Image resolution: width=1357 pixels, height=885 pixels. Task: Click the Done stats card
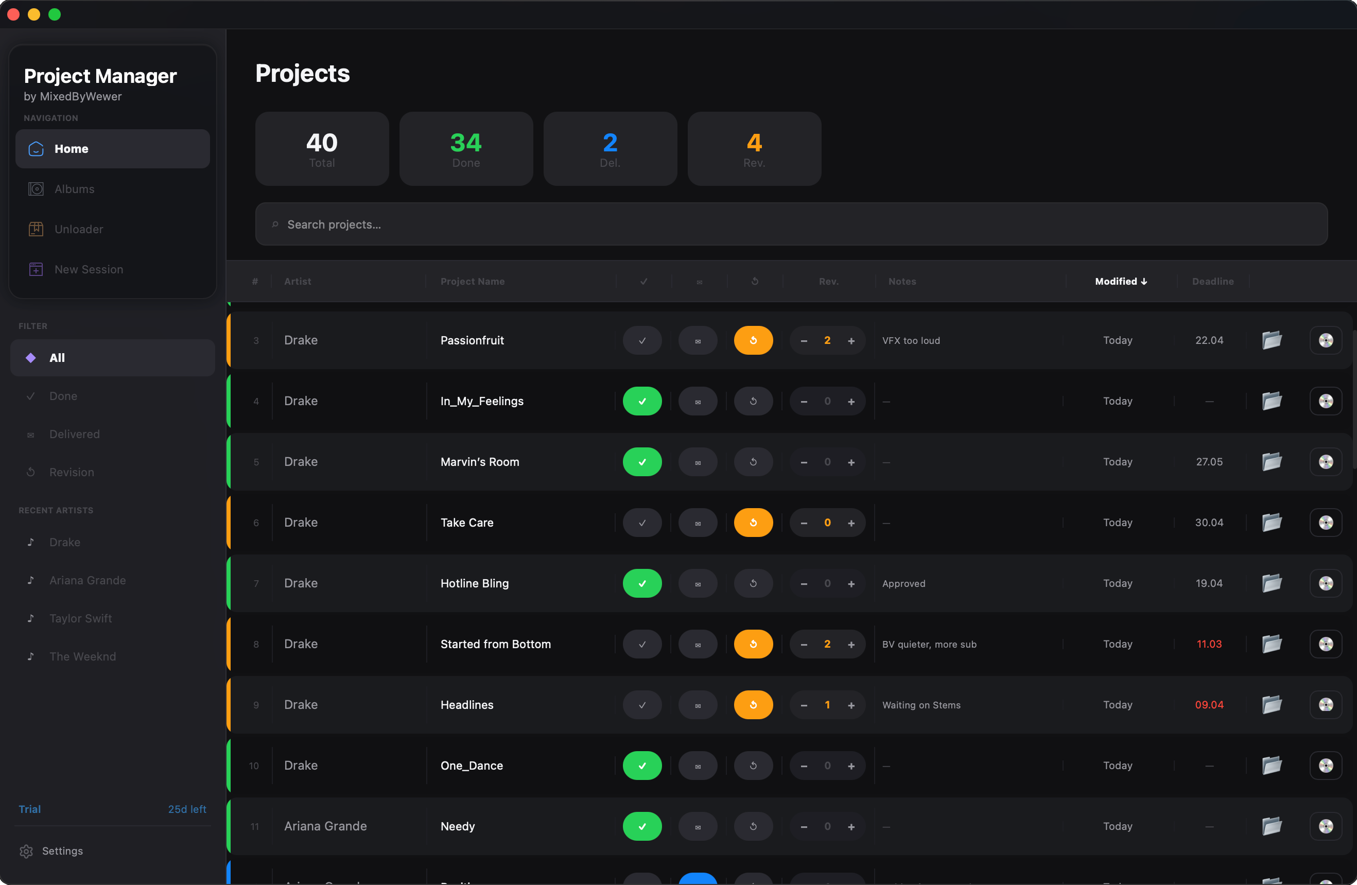466,149
